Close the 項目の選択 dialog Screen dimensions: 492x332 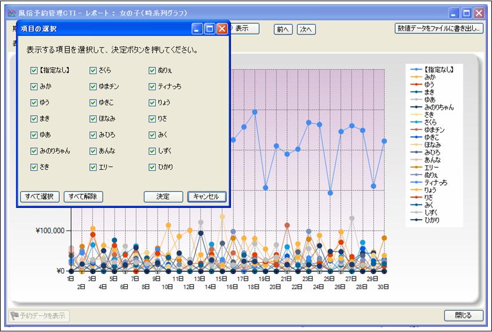222,29
